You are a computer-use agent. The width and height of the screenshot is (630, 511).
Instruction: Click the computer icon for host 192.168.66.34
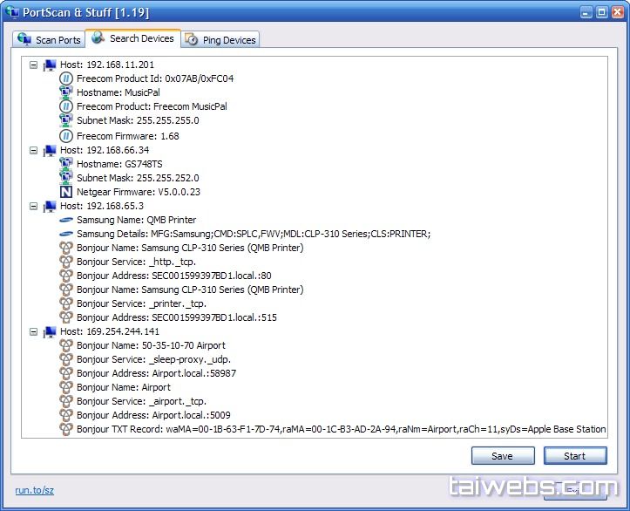pyautogui.click(x=50, y=150)
